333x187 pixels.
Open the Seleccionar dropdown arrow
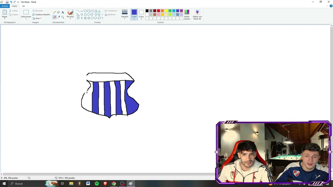26,19
